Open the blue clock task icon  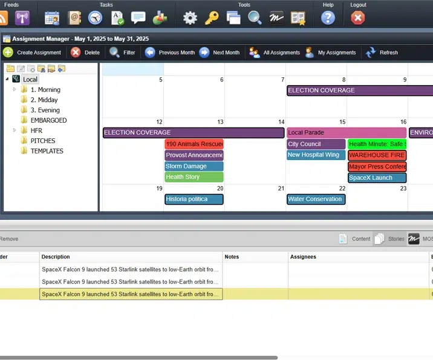[x=96, y=18]
